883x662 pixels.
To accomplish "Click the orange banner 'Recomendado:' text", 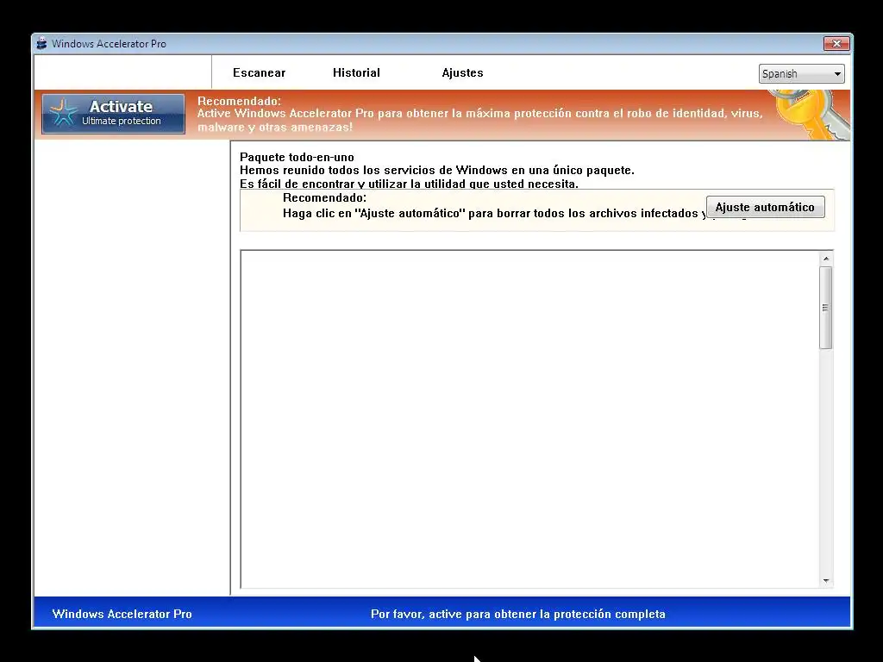I will (239, 101).
